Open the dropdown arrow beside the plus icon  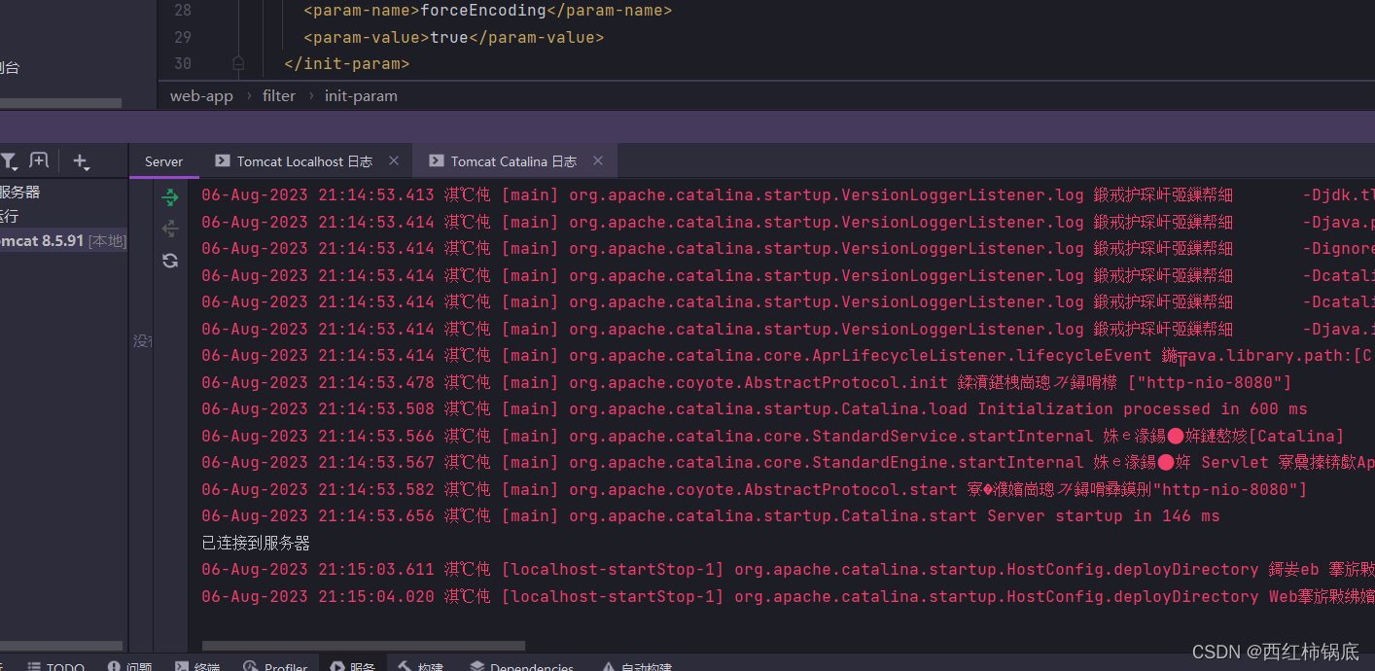[x=89, y=170]
